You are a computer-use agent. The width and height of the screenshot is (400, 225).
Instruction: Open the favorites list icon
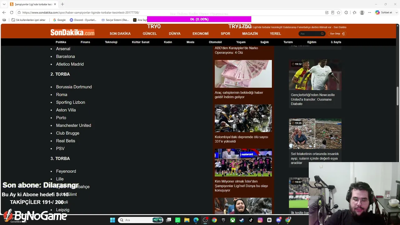point(354,12)
